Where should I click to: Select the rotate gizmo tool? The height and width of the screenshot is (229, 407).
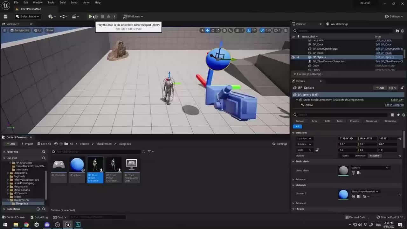point(213,30)
